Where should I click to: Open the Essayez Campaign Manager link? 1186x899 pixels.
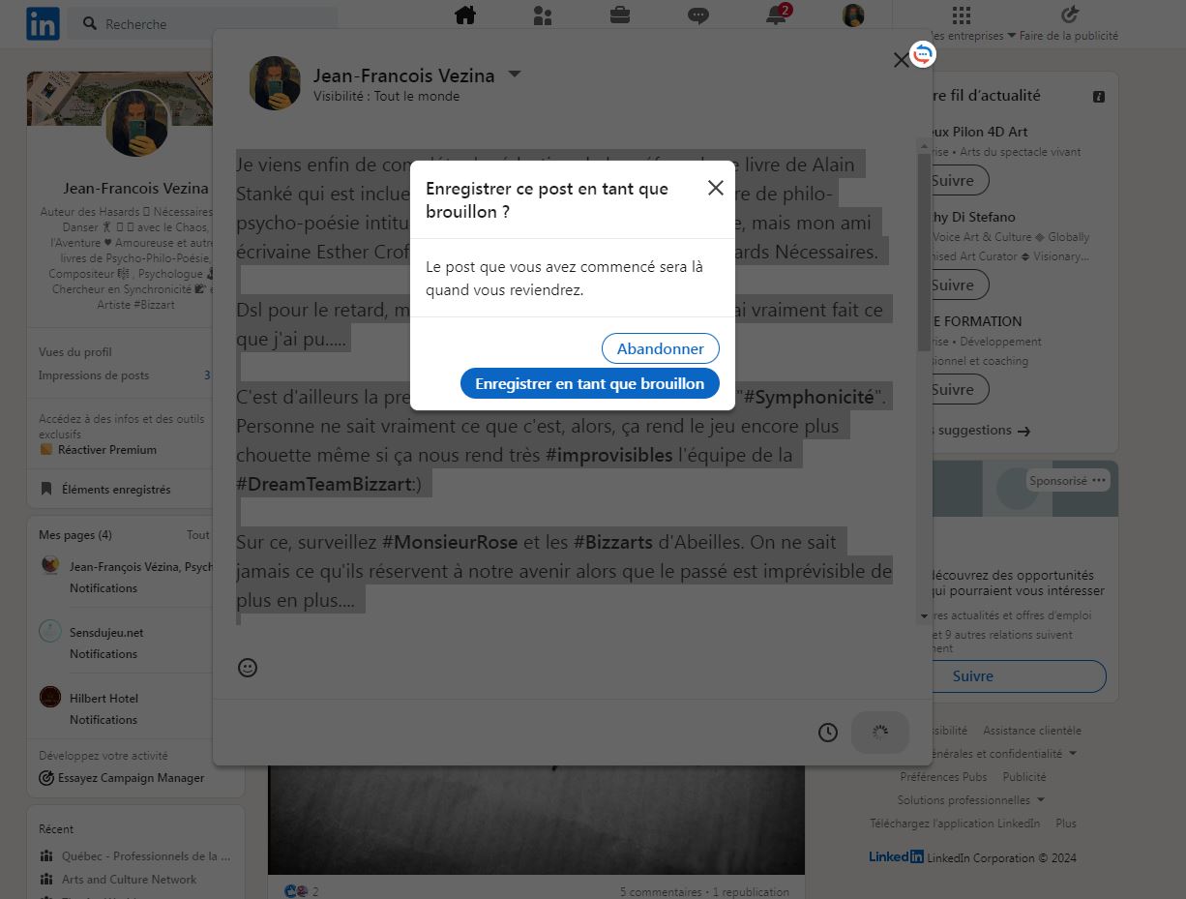point(131,778)
